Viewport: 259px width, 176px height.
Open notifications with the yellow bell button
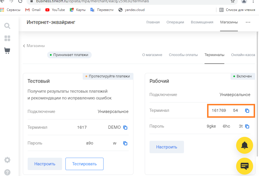[x=244, y=145]
